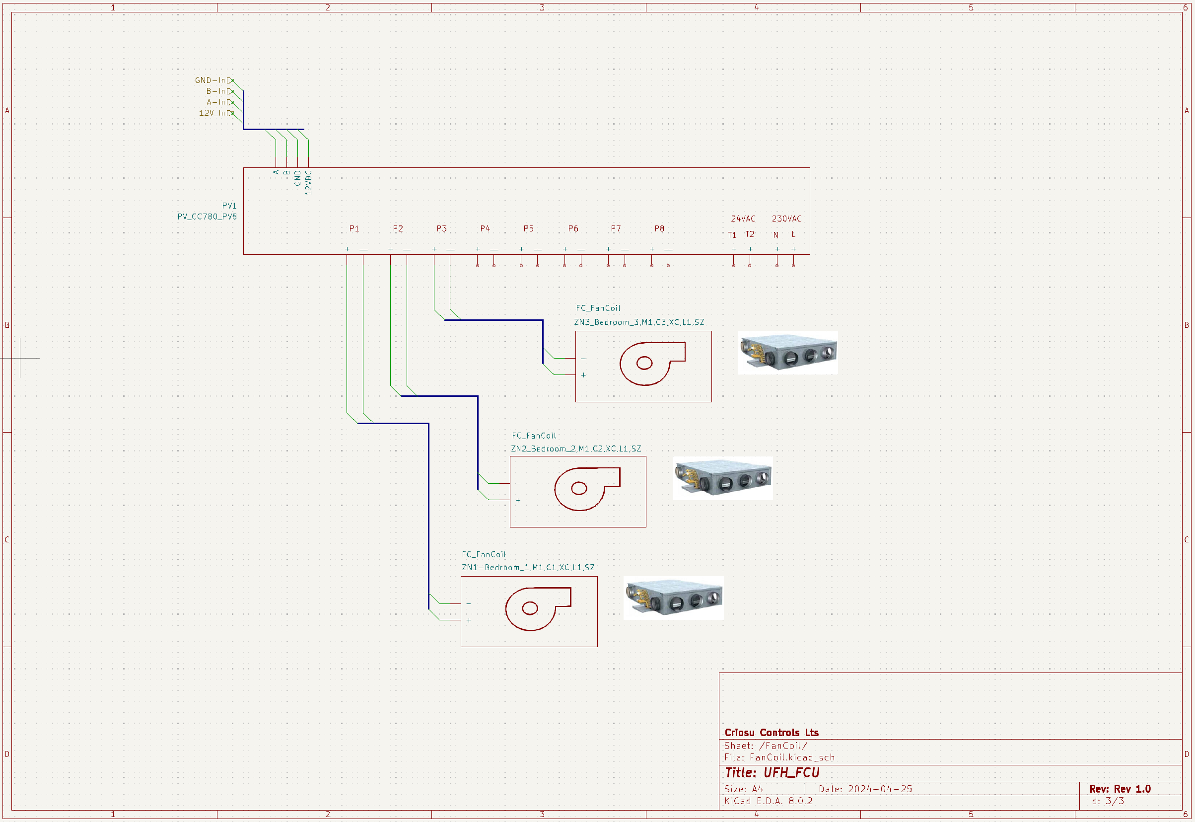Click the 24VAC terminal label

743,219
